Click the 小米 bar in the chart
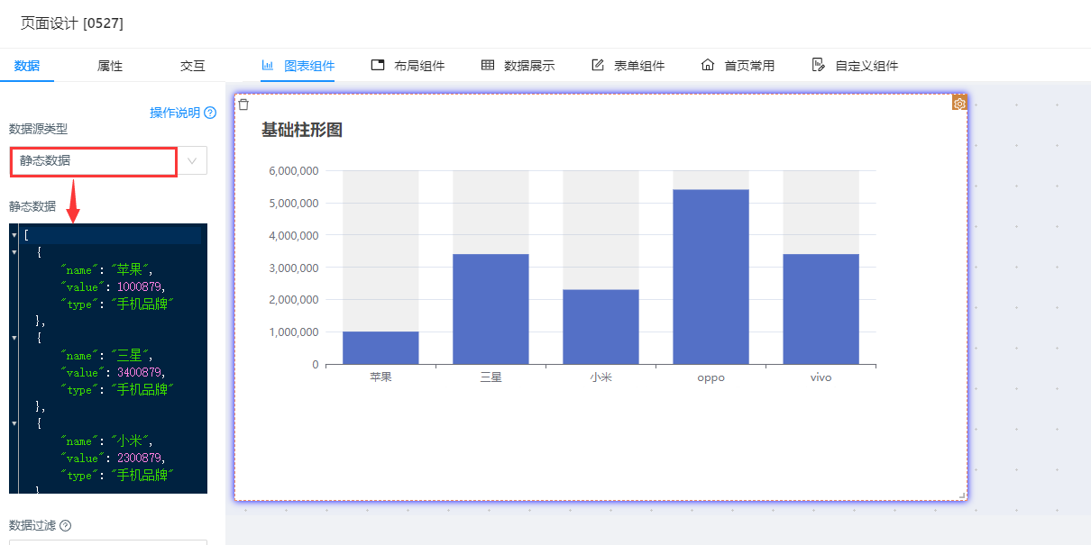This screenshot has width=1091, height=545. [x=601, y=327]
